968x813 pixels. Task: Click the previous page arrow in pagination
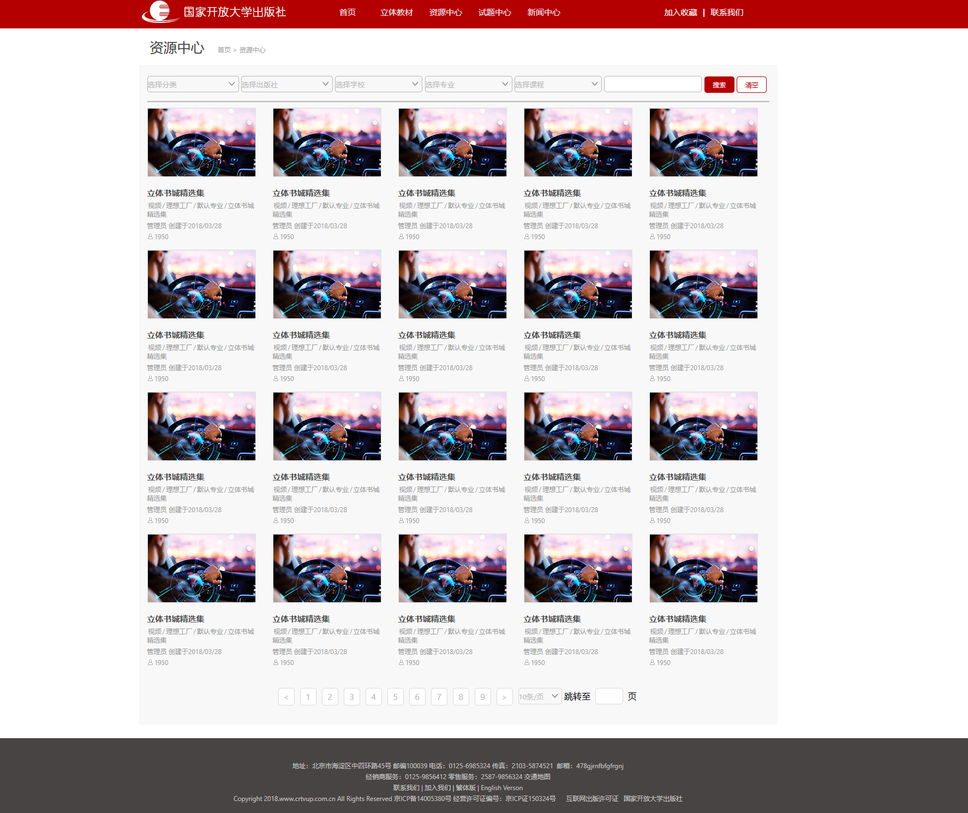(286, 697)
